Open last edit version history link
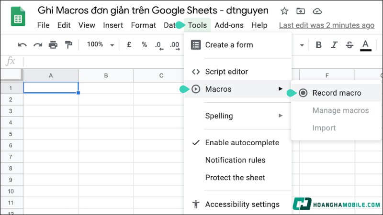Screen dimensions: 383x215 pos(327,25)
